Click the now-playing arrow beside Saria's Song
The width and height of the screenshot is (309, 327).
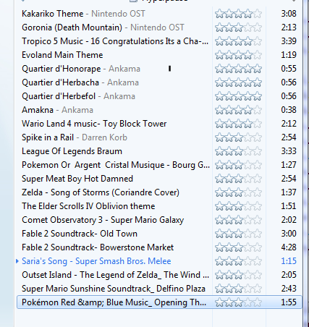click(x=17, y=261)
